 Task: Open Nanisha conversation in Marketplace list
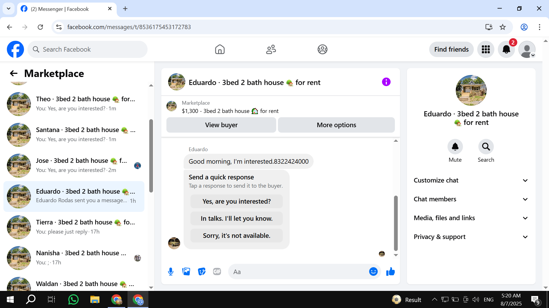(74, 258)
